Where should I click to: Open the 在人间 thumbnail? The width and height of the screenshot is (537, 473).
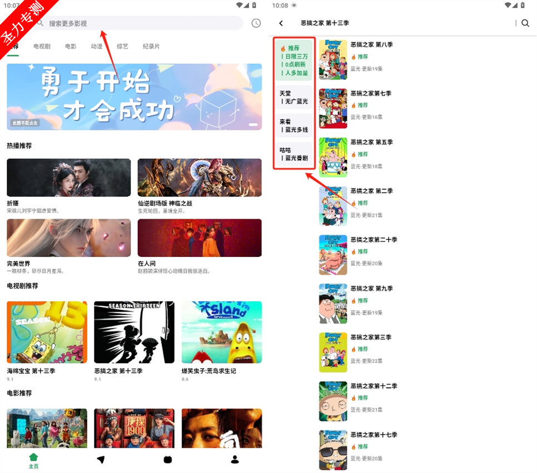point(200,238)
